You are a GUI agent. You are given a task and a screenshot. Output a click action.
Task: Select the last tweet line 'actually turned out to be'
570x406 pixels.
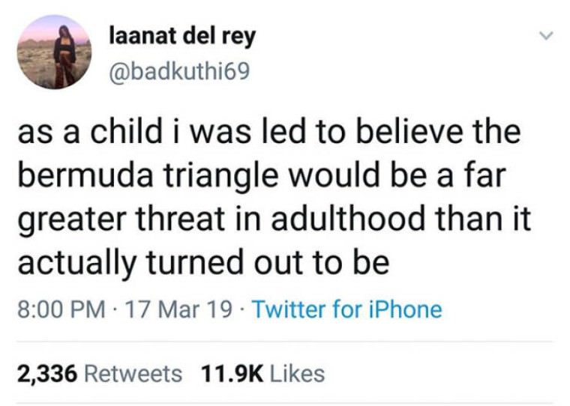pyautogui.click(x=203, y=262)
